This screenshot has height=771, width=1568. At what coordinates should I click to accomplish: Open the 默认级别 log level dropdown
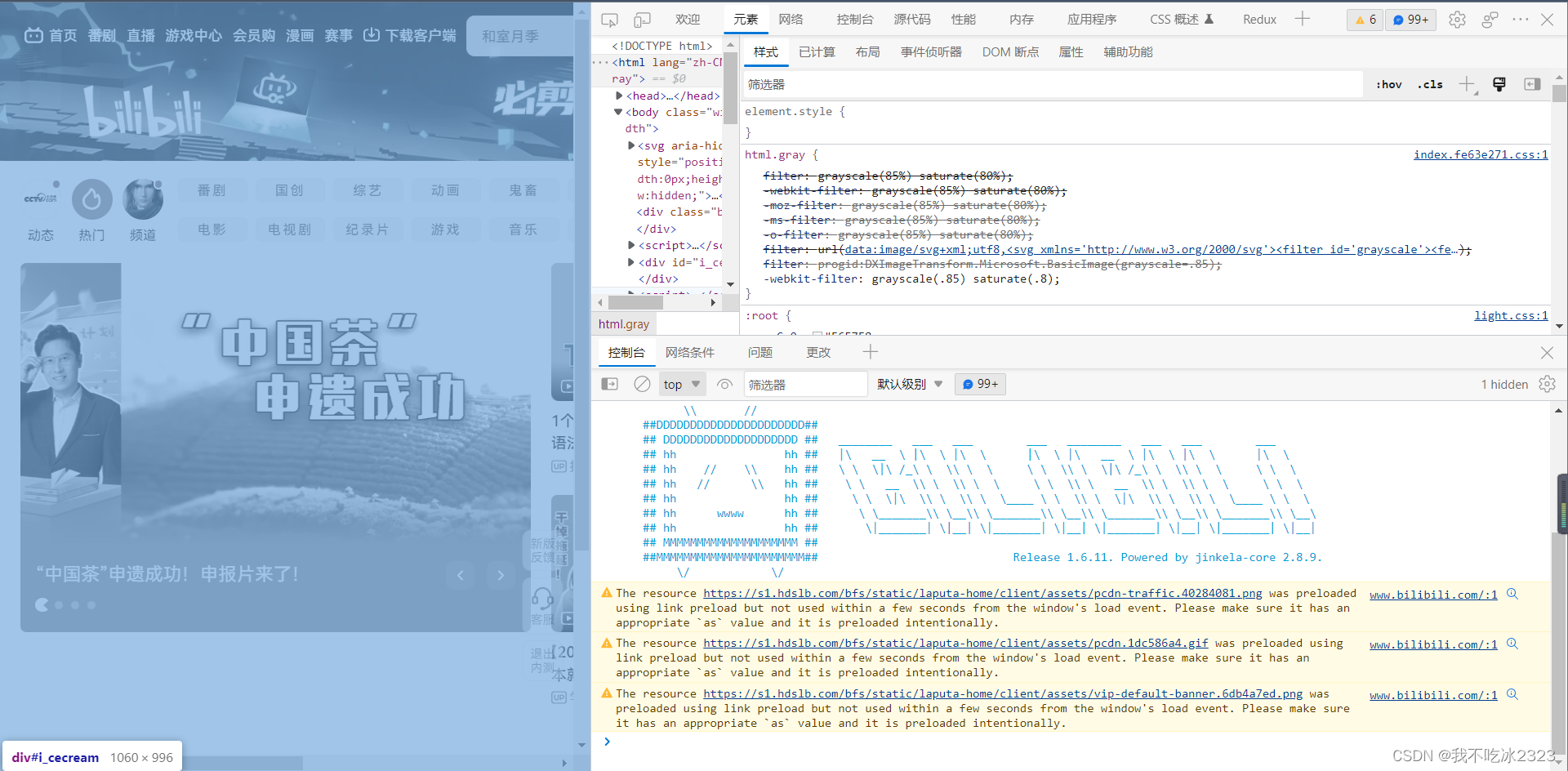coord(910,384)
